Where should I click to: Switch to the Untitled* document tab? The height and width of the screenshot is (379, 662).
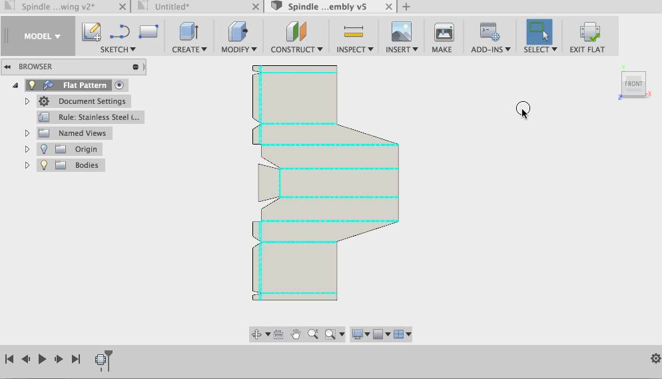point(172,7)
